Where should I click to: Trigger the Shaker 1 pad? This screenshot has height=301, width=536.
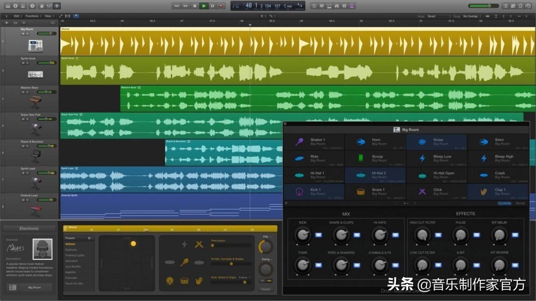tap(314, 141)
